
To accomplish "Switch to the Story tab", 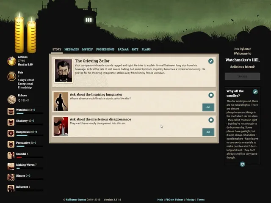I will [57, 49].
